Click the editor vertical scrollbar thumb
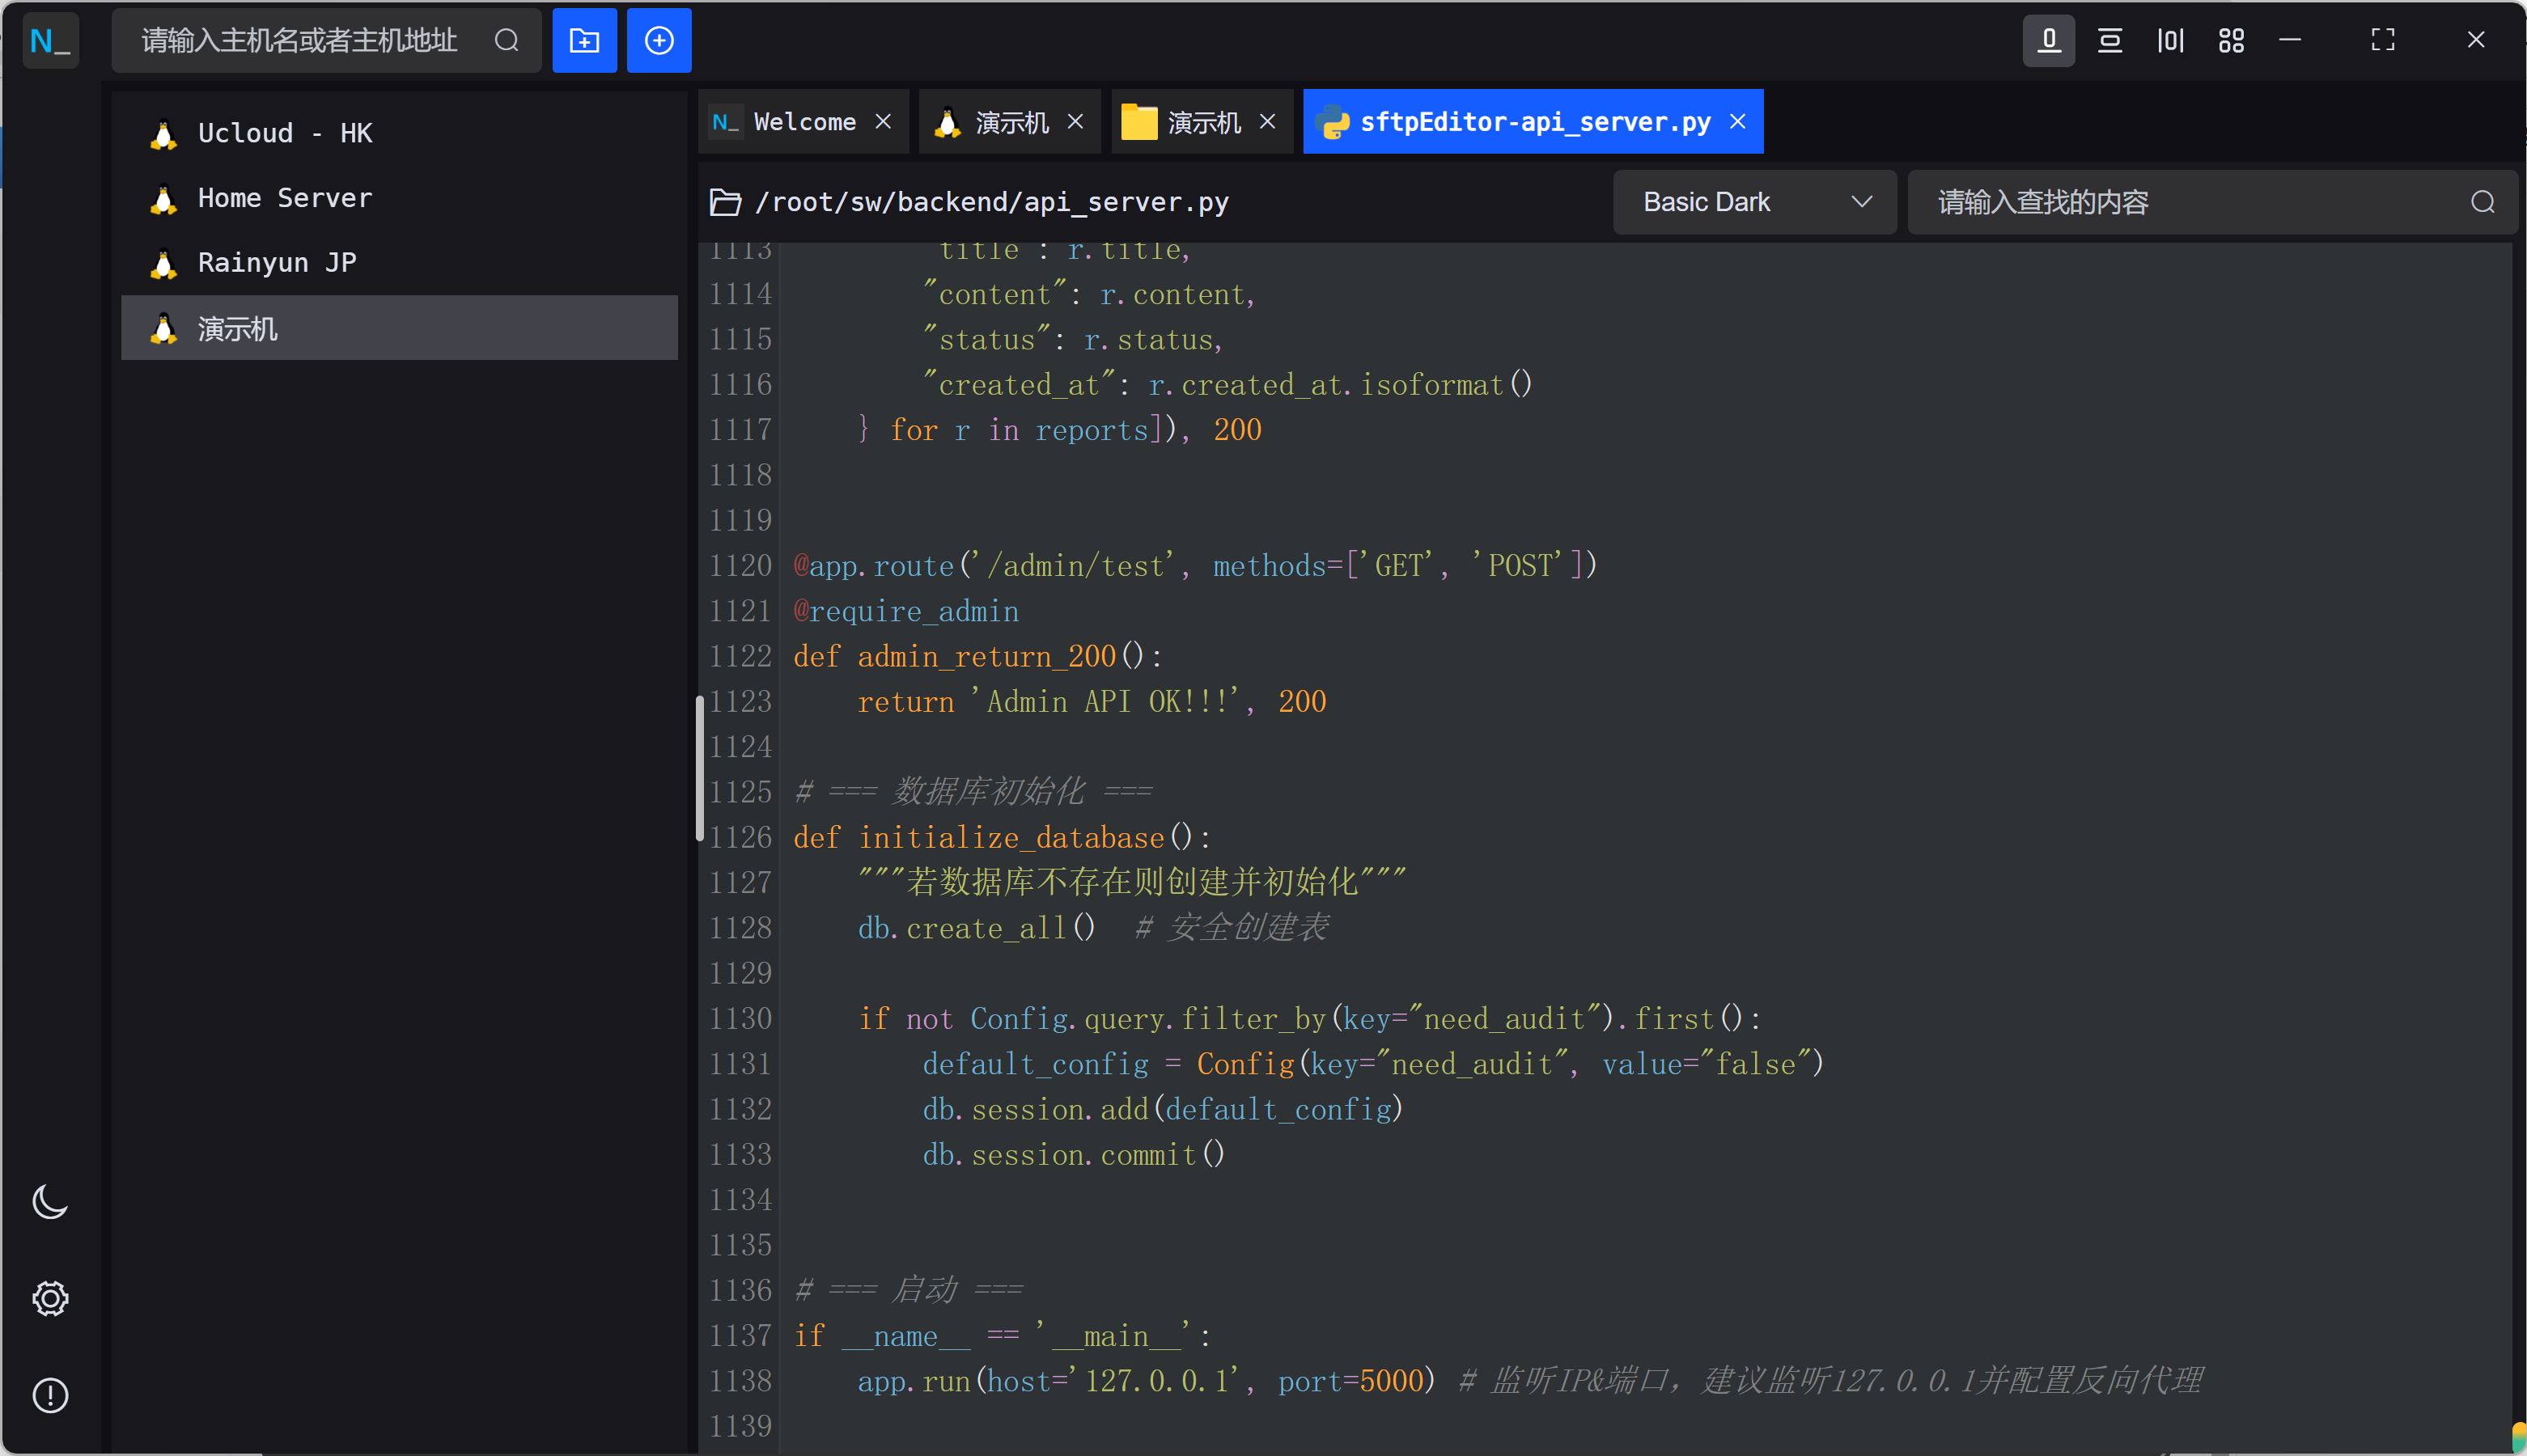The image size is (2527, 1456). pyautogui.click(x=700, y=768)
